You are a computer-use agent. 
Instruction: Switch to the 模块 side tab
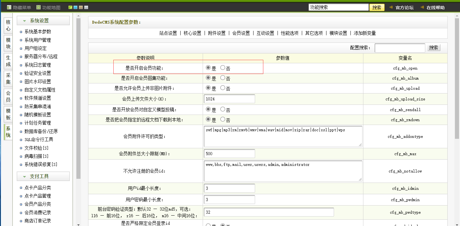tap(8, 43)
